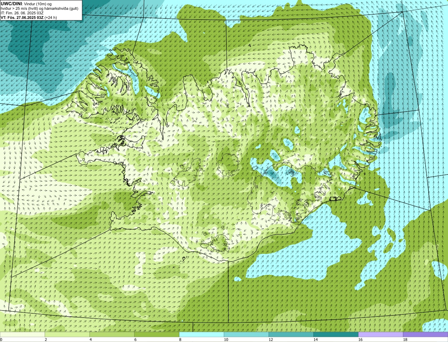Click the legend scale label '6'

coord(135,340)
